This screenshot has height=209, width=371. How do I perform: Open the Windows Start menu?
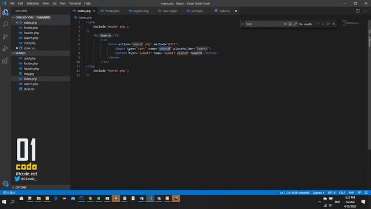pyautogui.click(x=4, y=202)
